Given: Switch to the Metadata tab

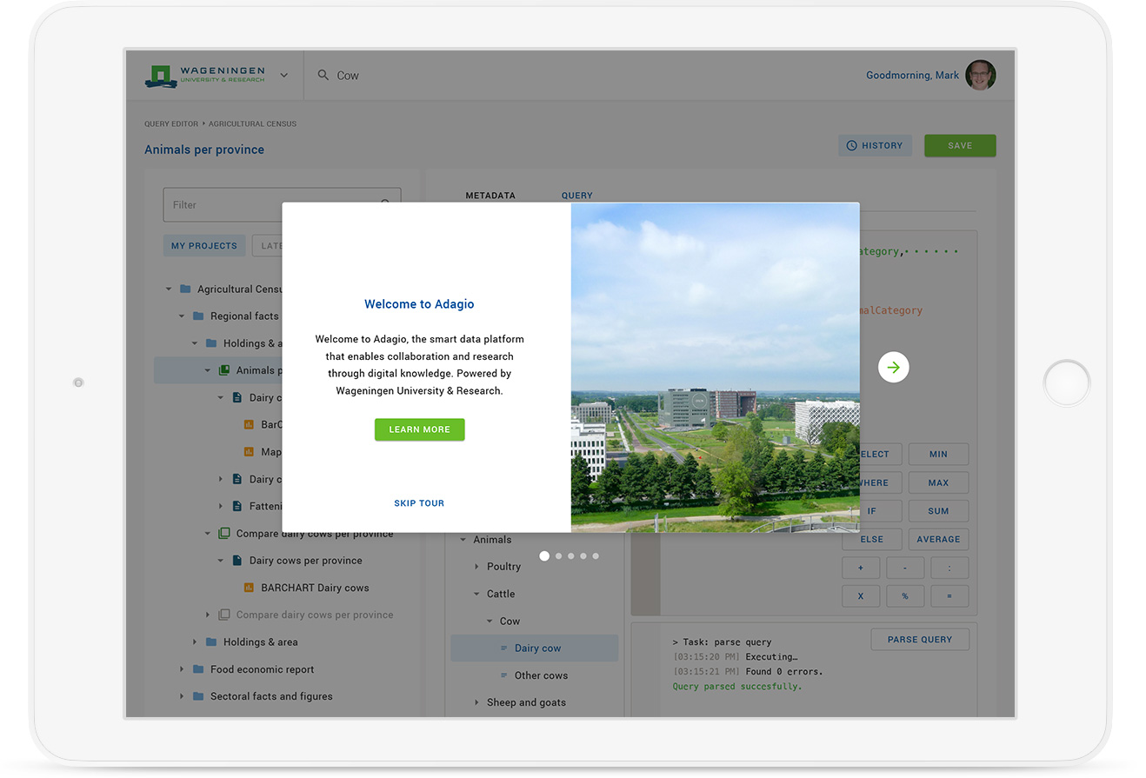Looking at the screenshot, I should [490, 196].
